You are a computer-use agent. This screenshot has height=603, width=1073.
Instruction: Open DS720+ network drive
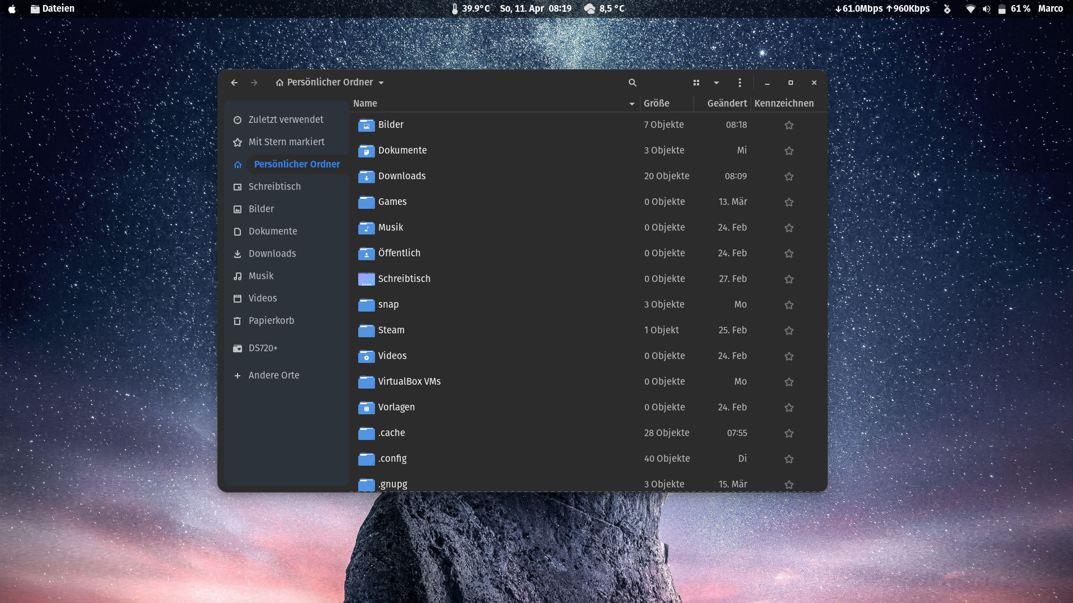263,348
